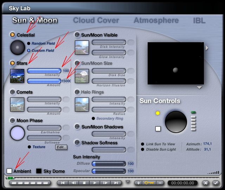
Task: Add a keyframe with plus button
Action: (139, 183)
